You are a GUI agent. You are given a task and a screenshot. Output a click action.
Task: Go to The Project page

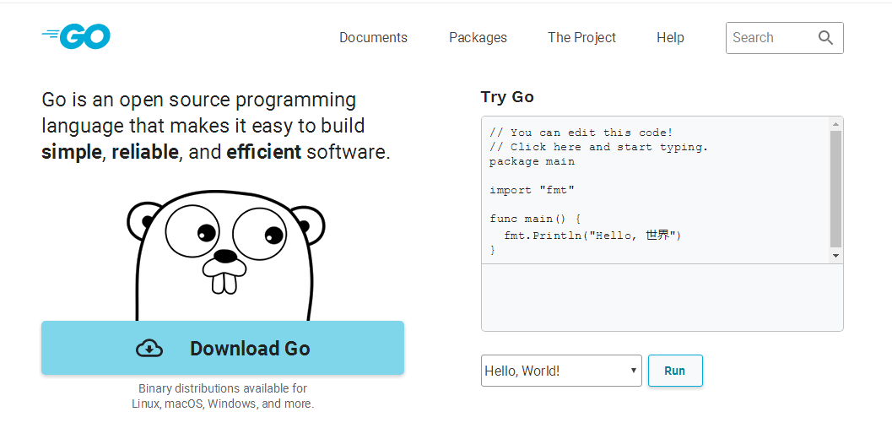pyautogui.click(x=581, y=37)
